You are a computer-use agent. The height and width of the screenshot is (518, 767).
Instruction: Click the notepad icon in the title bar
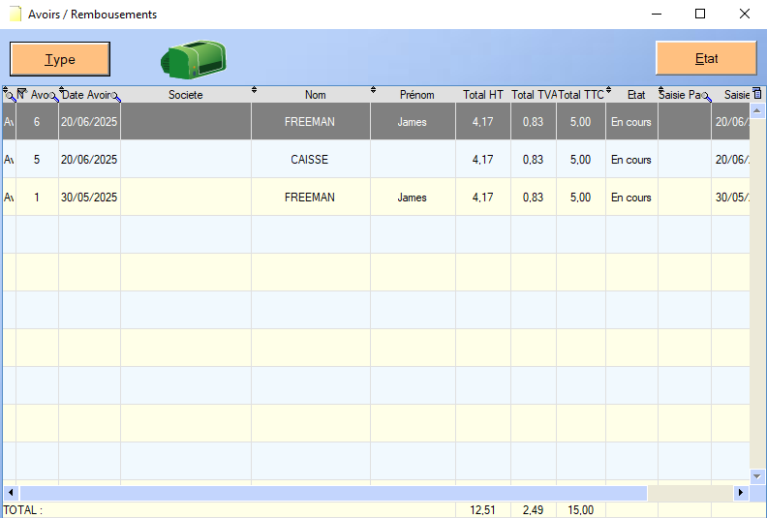coord(15,15)
